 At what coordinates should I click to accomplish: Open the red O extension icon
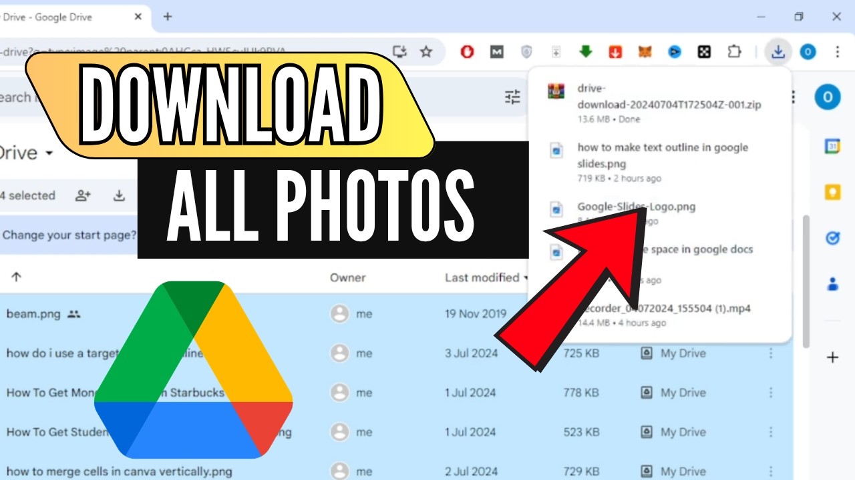[x=467, y=51]
